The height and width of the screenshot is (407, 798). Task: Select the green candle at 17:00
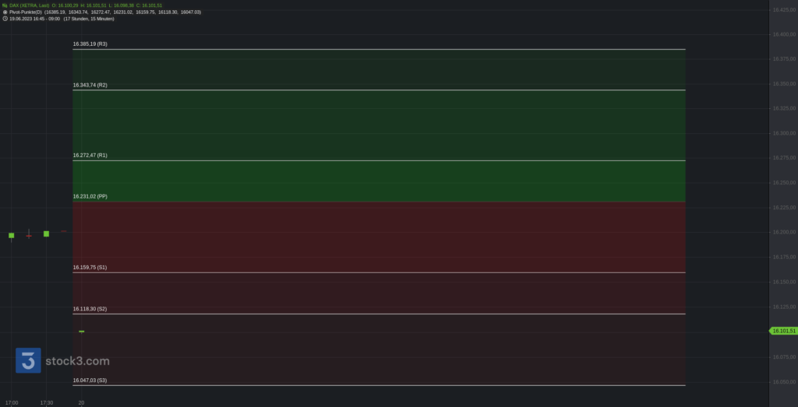(x=11, y=235)
